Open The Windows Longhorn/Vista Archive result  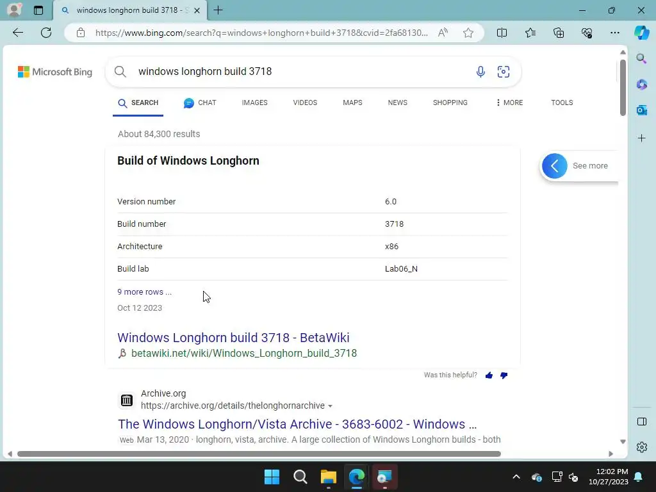click(x=297, y=424)
